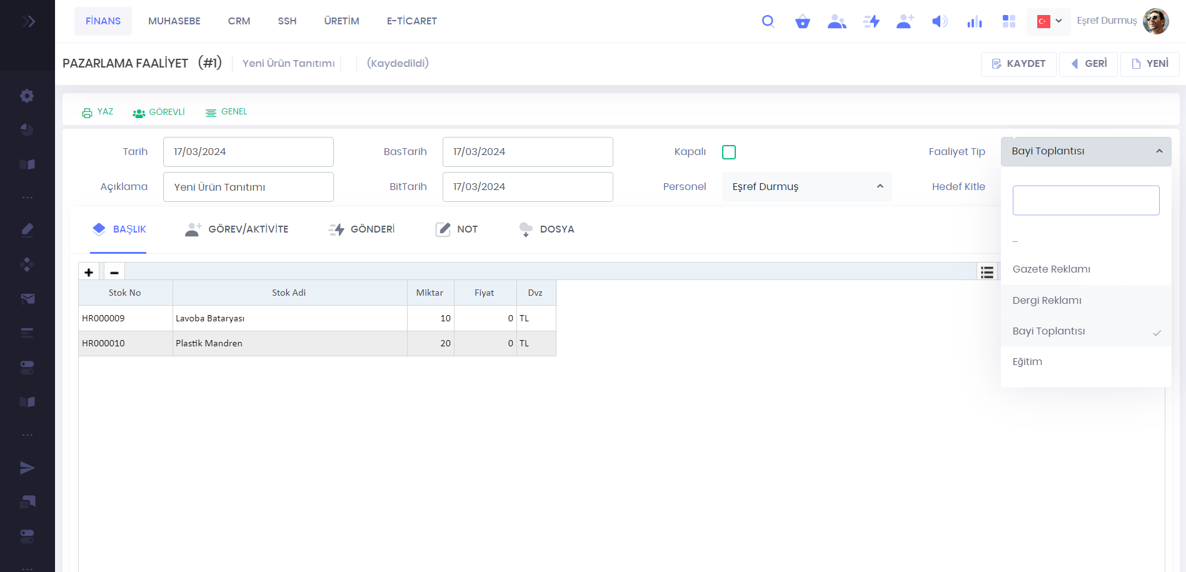Click the KAYDET button
Screen dimensions: 1186x572
[1018, 64]
